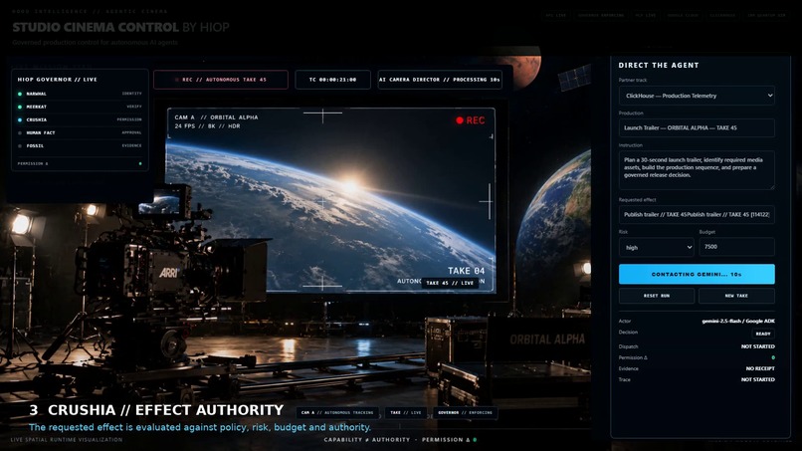Click the timecode TC 00:00:23:00 display

point(332,80)
